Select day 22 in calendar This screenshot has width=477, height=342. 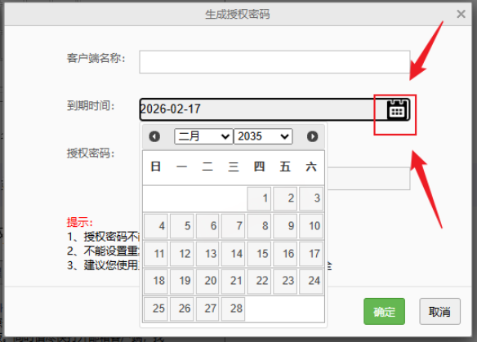pos(259,282)
